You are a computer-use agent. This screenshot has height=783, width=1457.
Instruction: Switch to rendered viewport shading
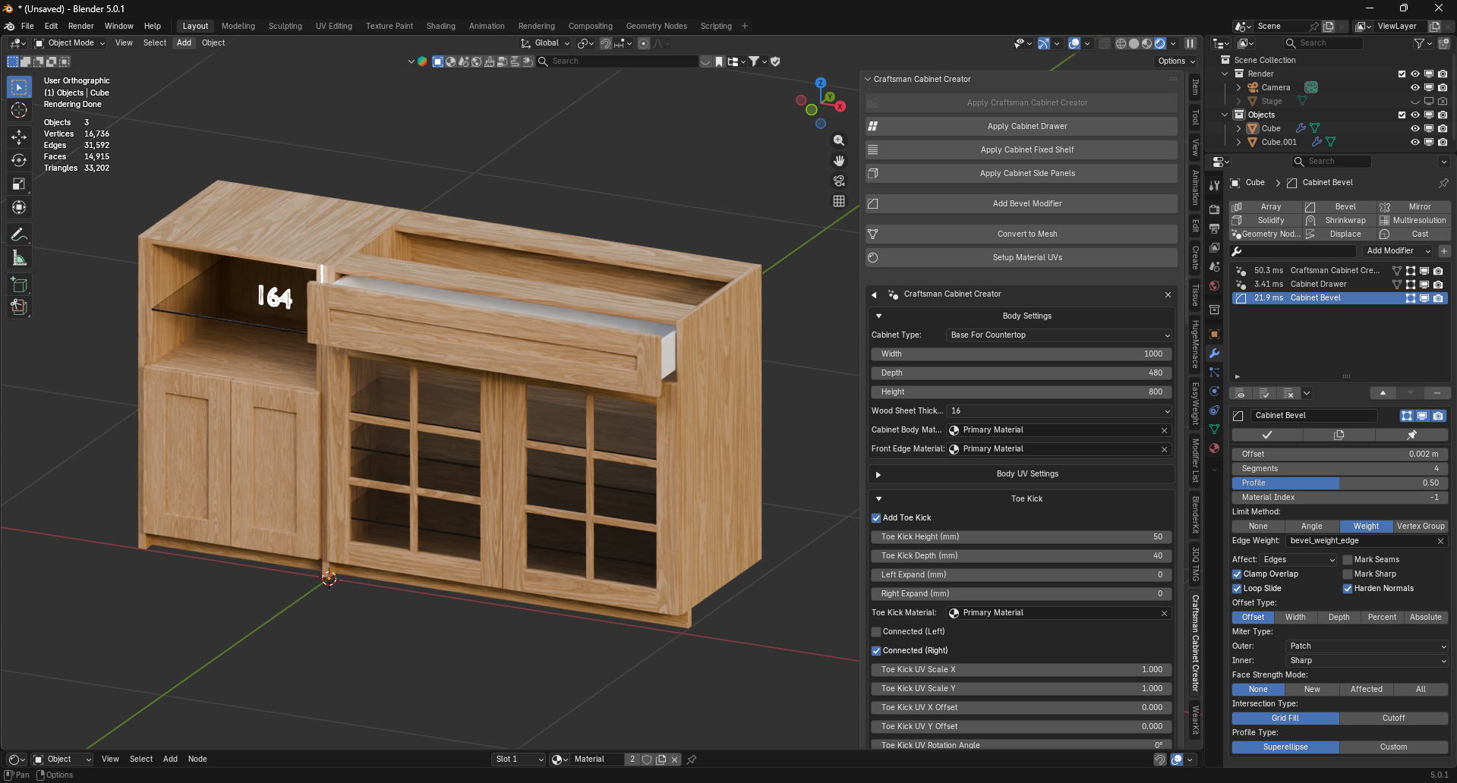(x=1160, y=43)
